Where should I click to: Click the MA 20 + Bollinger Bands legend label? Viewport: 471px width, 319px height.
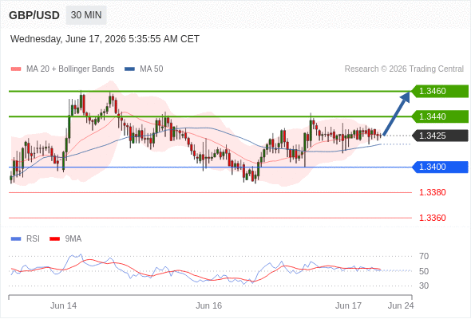tap(70, 69)
